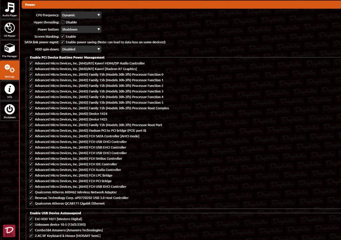Uncheck Ext HDD 1021 Western Digital
The width and height of the screenshot is (341, 240).
pos(31,219)
